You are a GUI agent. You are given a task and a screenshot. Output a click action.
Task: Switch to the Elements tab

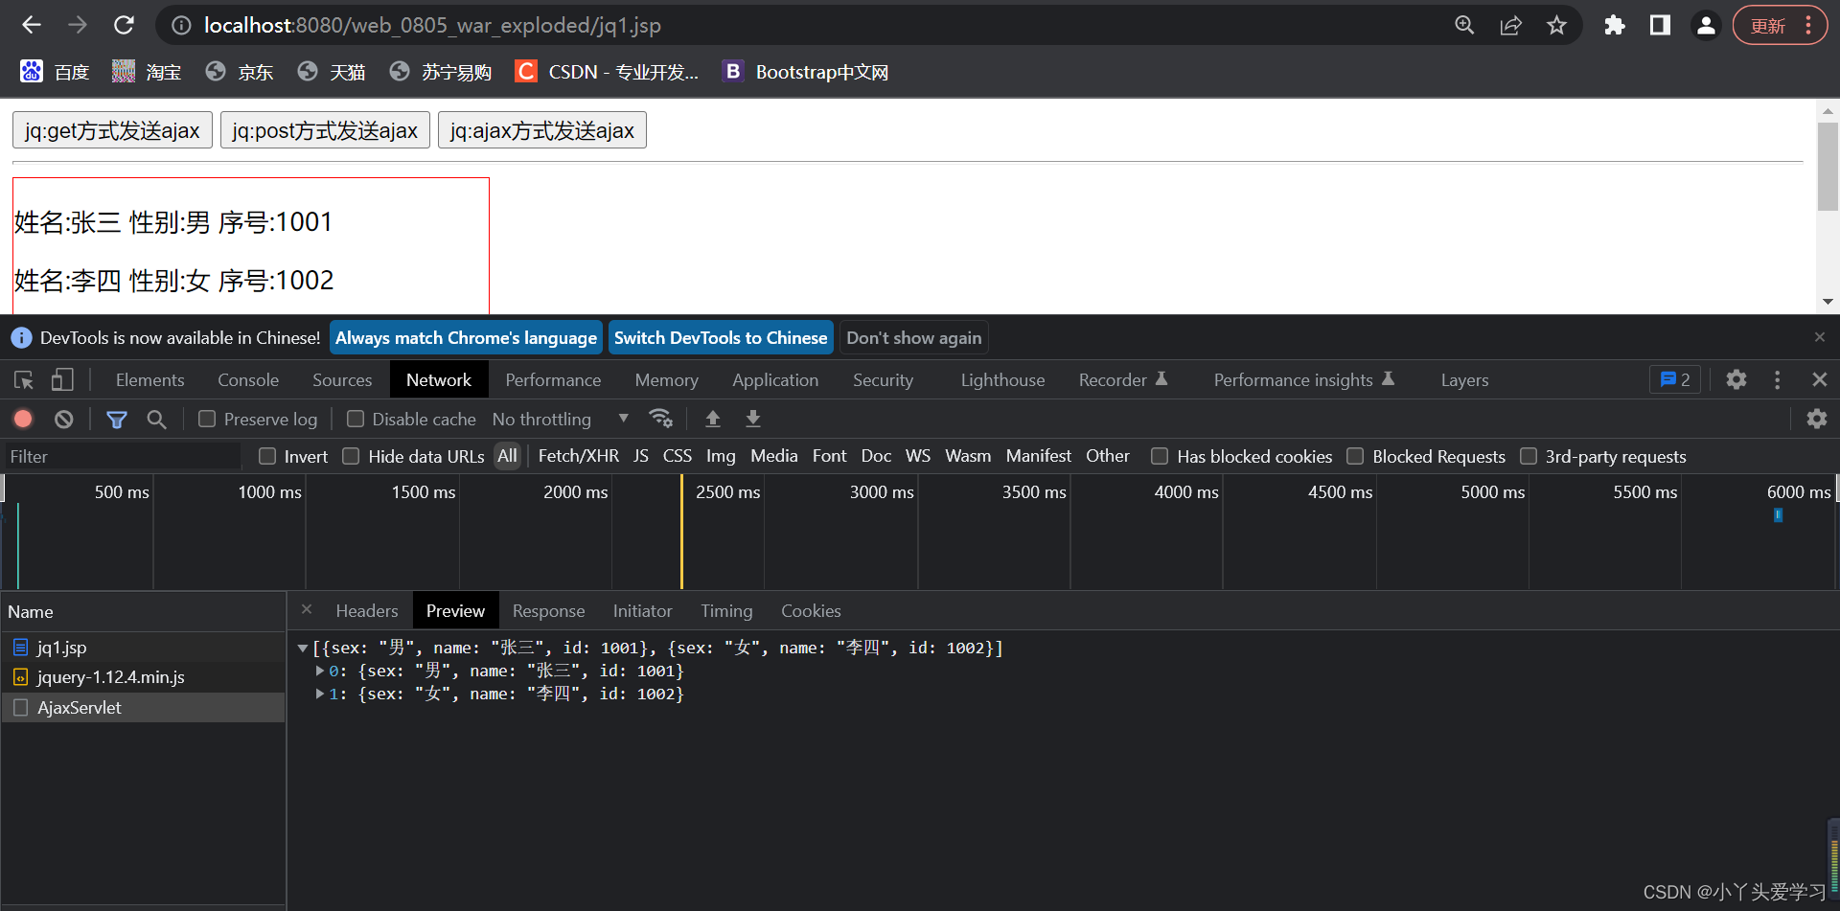pos(150,380)
